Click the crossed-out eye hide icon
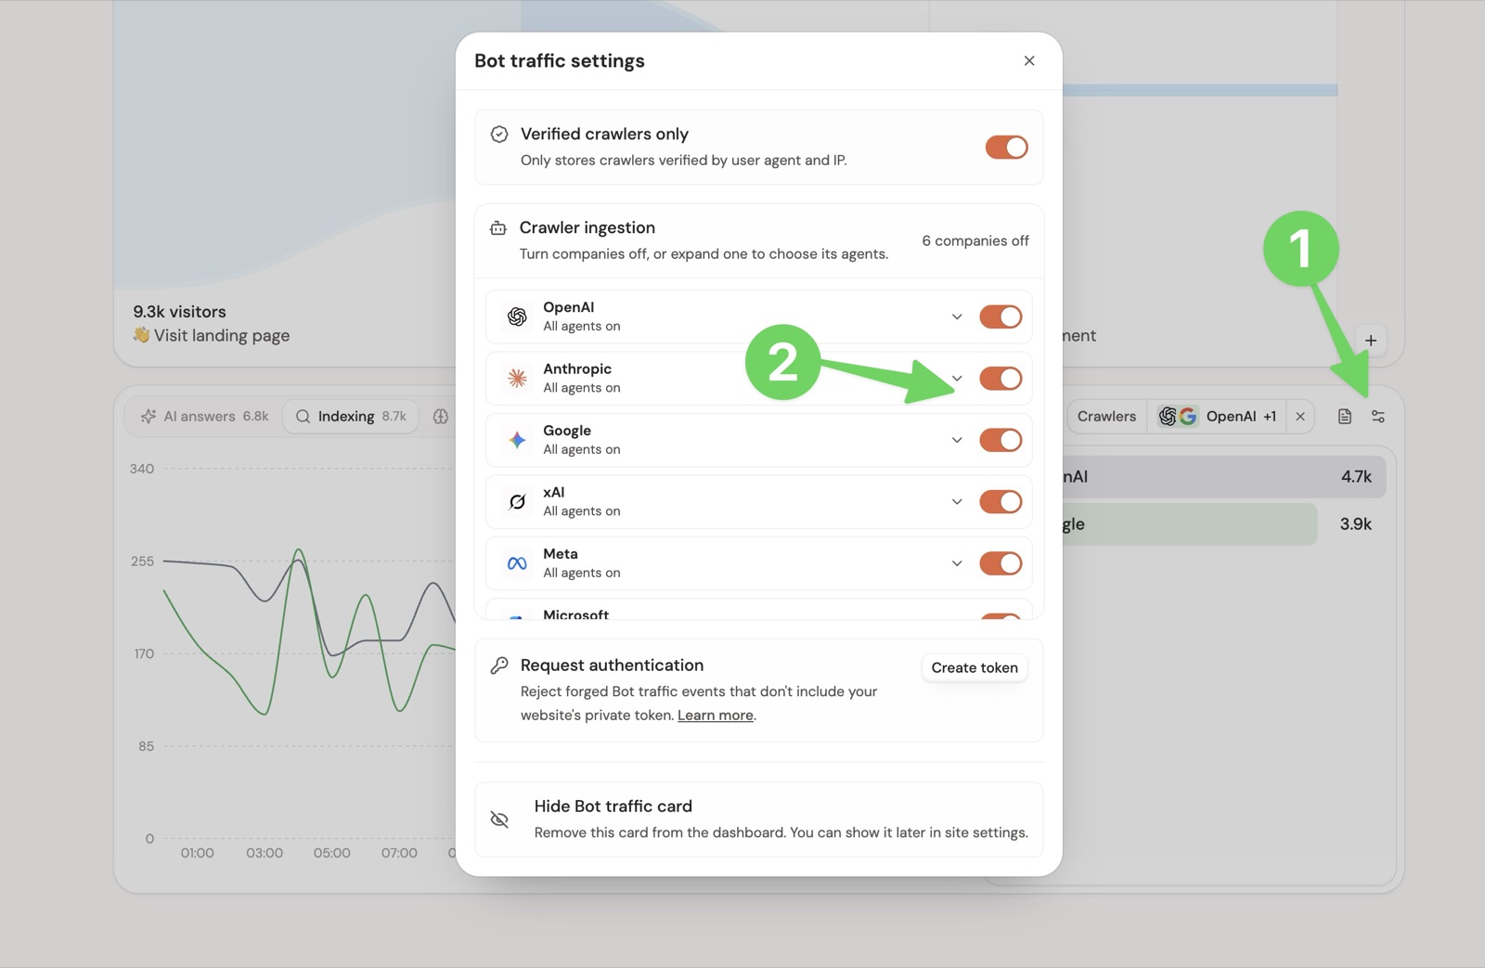Viewport: 1485px width, 968px height. 499,820
